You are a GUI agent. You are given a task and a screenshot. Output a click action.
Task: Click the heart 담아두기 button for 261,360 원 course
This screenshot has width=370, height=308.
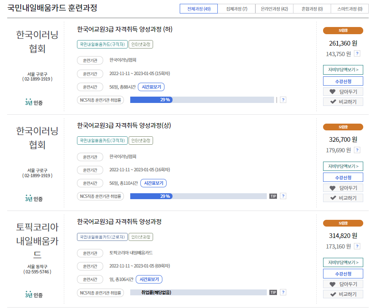pos(343,92)
